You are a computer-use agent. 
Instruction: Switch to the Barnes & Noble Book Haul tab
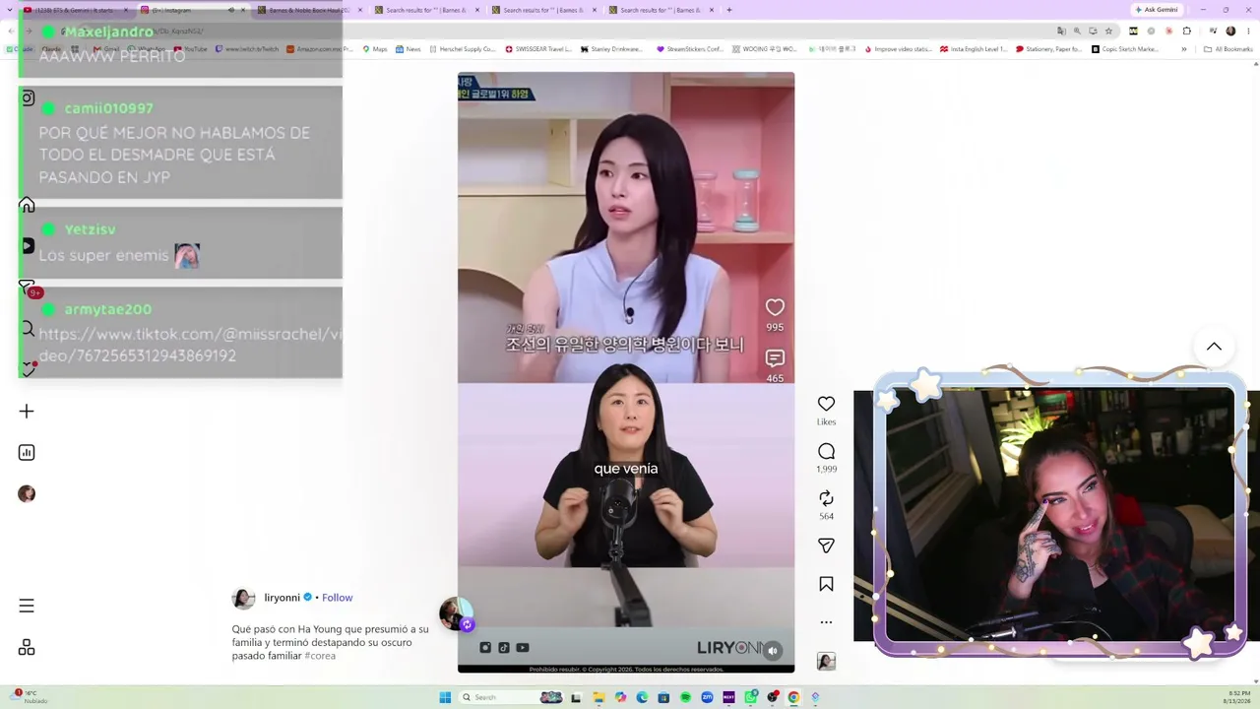click(309, 10)
